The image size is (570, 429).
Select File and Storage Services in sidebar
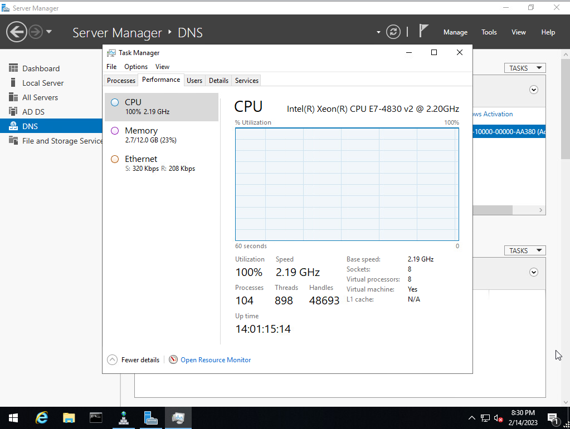point(51,140)
